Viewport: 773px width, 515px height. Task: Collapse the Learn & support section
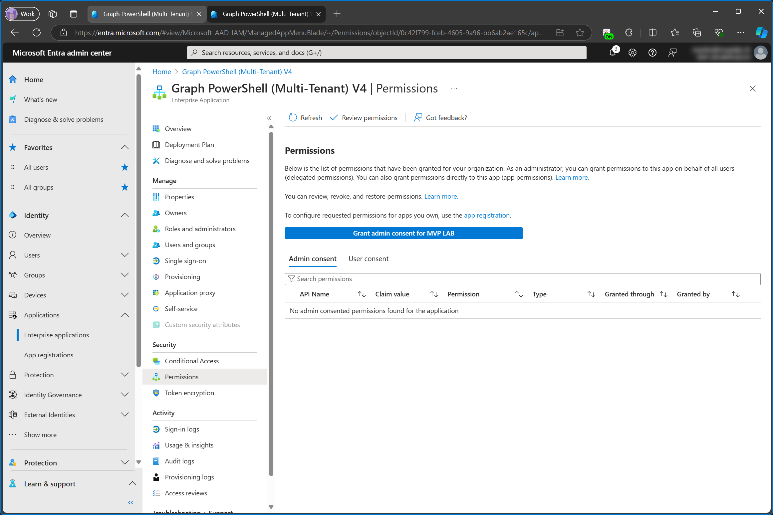pos(132,483)
